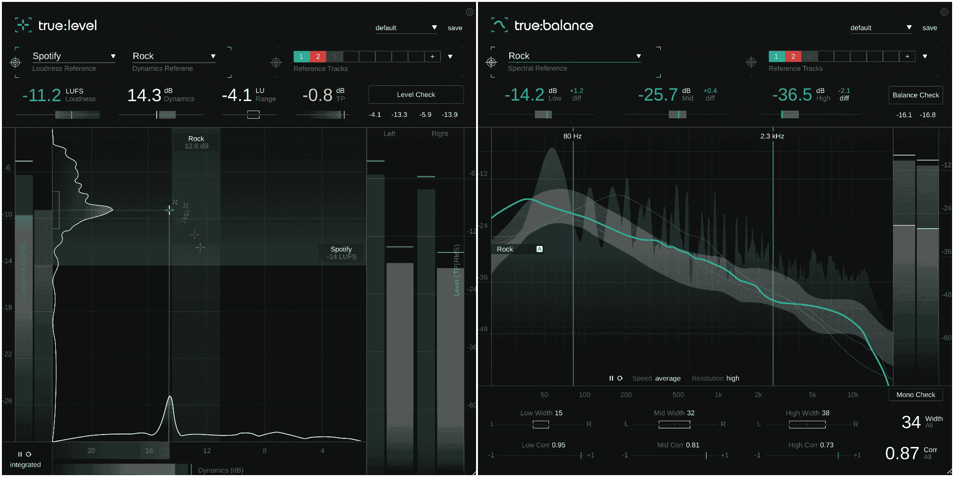954x477 pixels.
Task: Pause the integrated loudness measurement
Action: pos(19,455)
